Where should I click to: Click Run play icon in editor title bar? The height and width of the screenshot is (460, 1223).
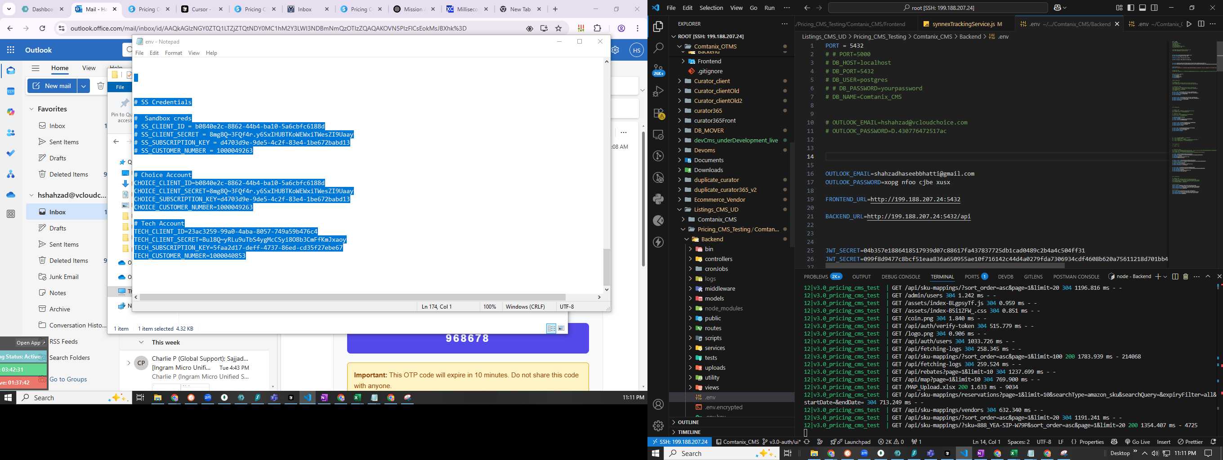[x=1189, y=24]
